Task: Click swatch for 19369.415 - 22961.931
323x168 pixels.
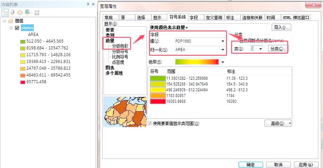Action: tap(23, 62)
